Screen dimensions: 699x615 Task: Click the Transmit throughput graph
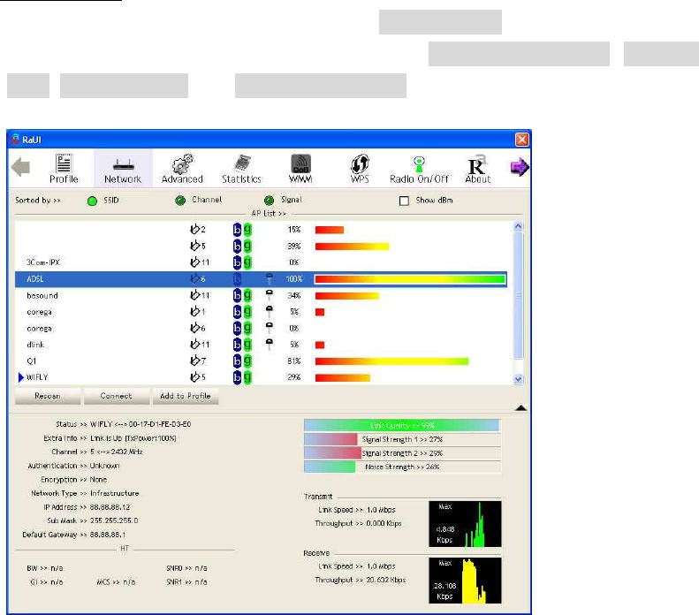tap(465, 524)
